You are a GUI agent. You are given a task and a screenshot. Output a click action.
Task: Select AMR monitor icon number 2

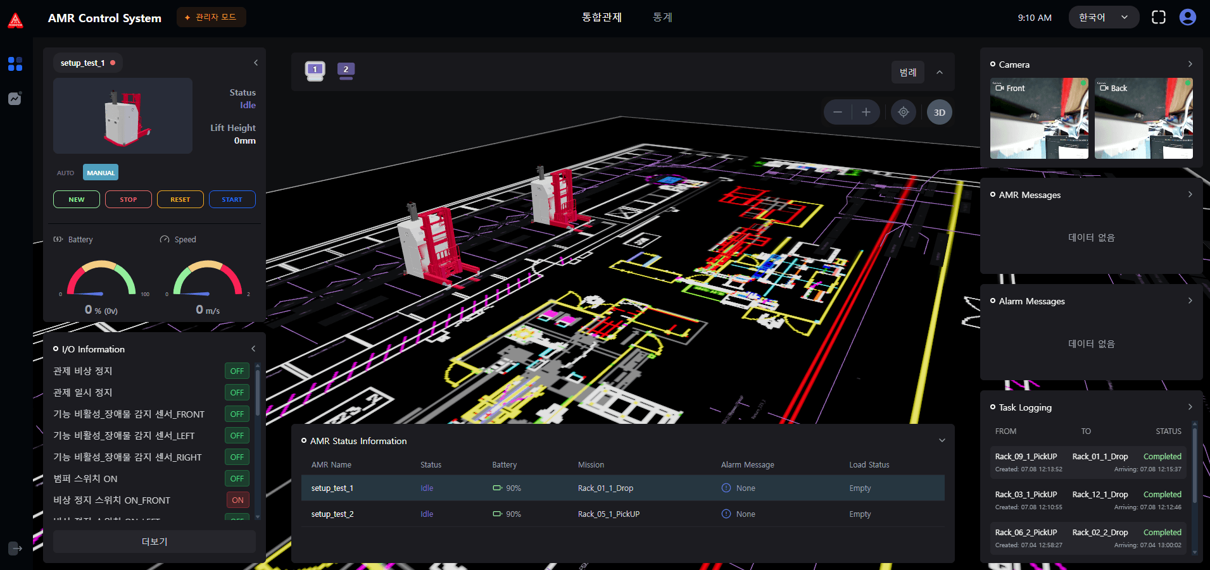pyautogui.click(x=346, y=70)
